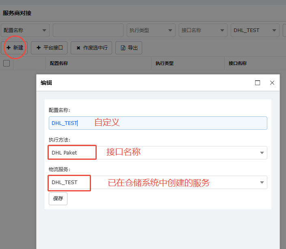Open the 接口名称 filter dropdown
Viewport: 286px width, 249px height.
(203, 30)
